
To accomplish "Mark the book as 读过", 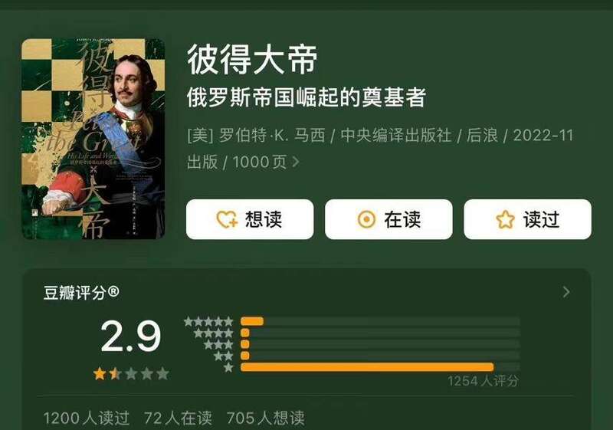I will (x=527, y=219).
